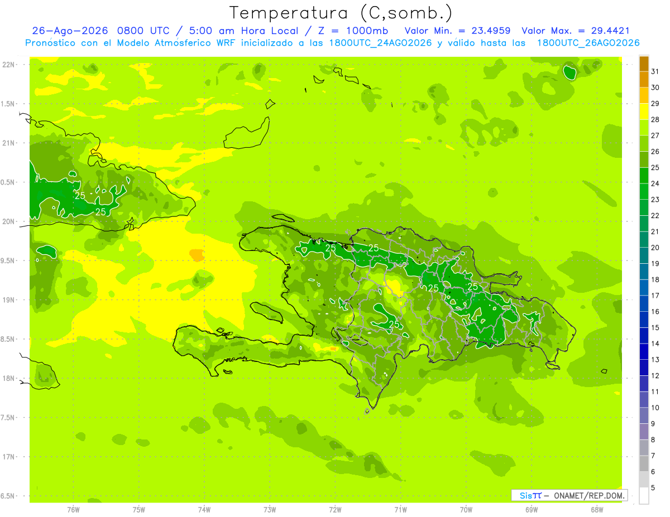
Task: Click the '22N' latitude axis label
Action: 8,65
